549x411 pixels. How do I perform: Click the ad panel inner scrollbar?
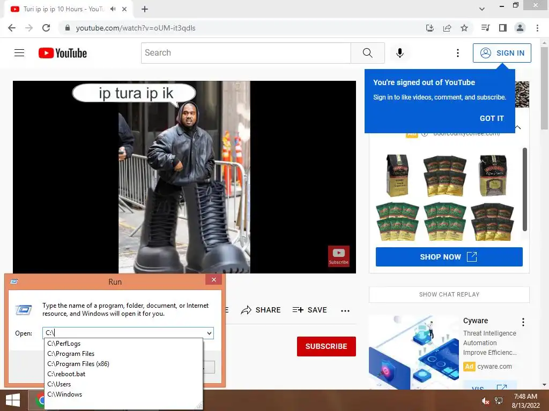(x=524, y=189)
